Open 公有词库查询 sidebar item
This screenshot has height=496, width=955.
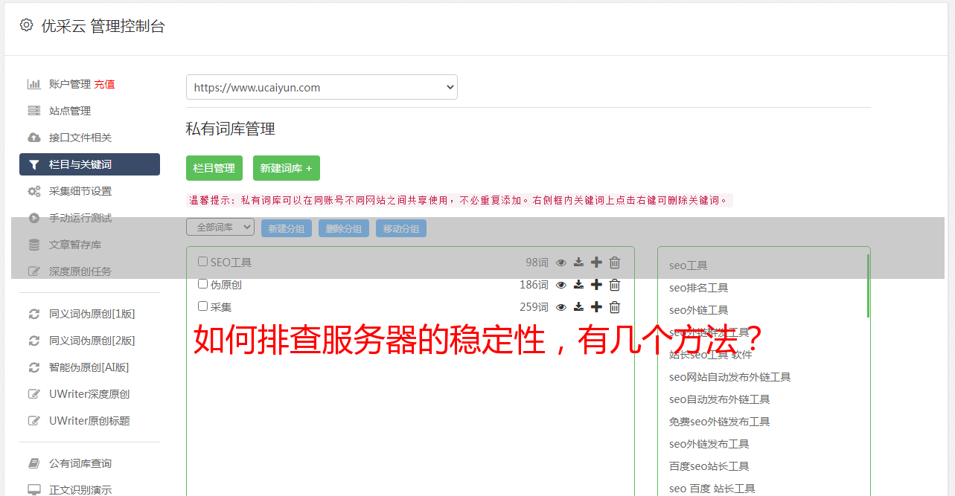(x=80, y=463)
